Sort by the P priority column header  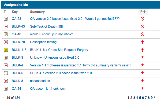[x=143, y=12]
